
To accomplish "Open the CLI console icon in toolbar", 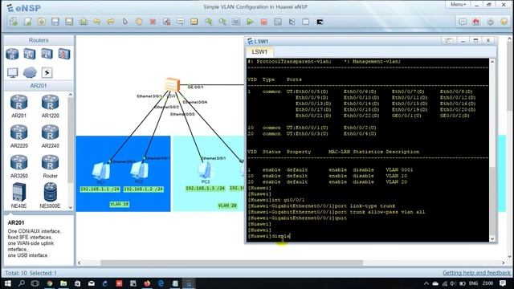I will tap(320, 22).
